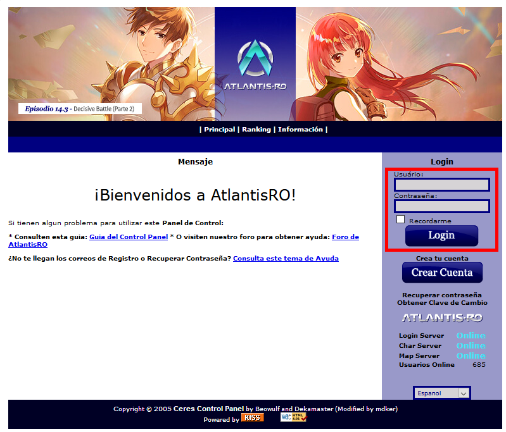Screen dimensions: 506x432
Task: Open the Consulta este tema de Ayuda link
Action: pyautogui.click(x=286, y=259)
